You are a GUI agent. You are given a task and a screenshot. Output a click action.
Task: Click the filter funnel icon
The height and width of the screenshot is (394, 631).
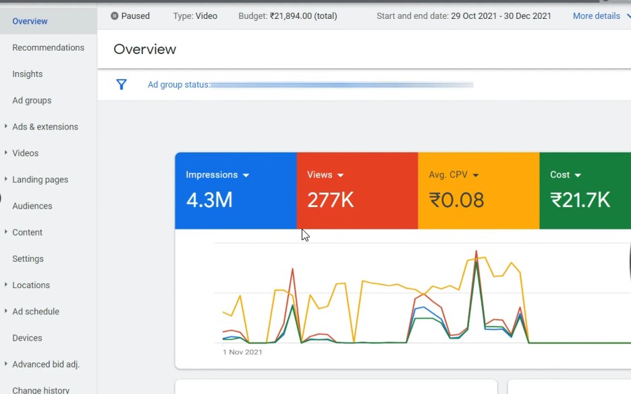coord(121,84)
